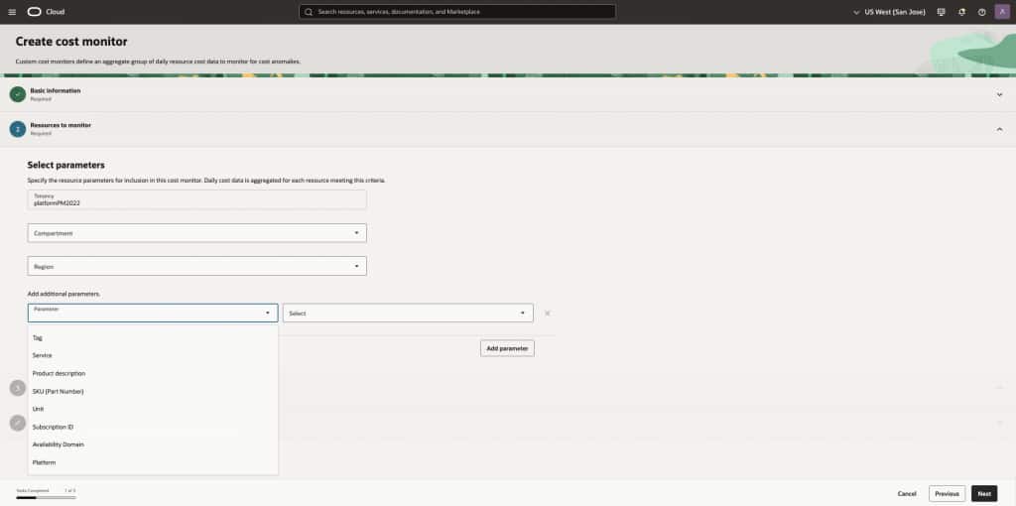This screenshot has width=1016, height=506.
Task: Open the user profile avatar
Action: pos(1002,12)
